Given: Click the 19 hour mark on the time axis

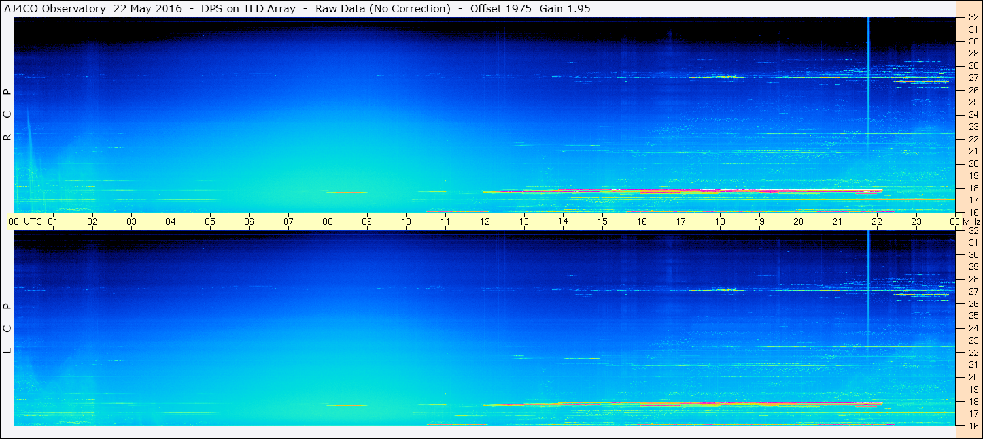Looking at the screenshot, I should pyautogui.click(x=759, y=221).
